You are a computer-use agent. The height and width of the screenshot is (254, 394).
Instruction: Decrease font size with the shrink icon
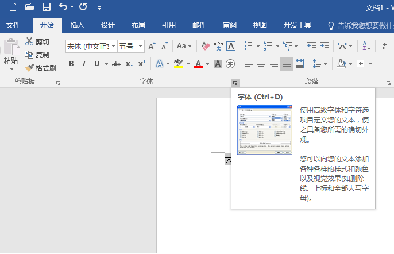point(165,46)
